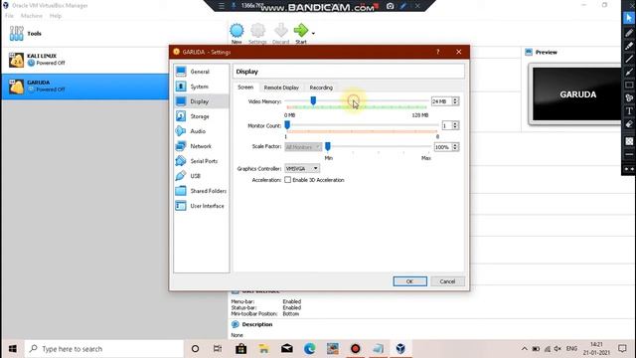Screen dimensions: 636x358
Task: Select the Bandicam text T tool
Action: 629,110
